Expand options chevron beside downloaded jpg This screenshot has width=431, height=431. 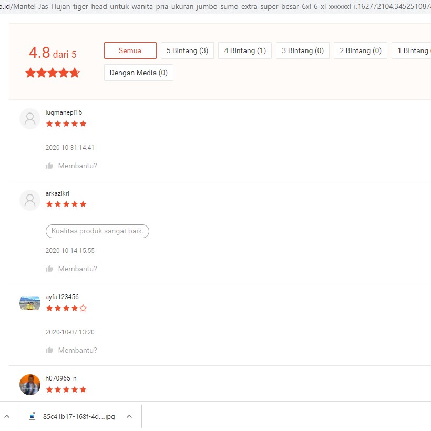(x=129, y=416)
